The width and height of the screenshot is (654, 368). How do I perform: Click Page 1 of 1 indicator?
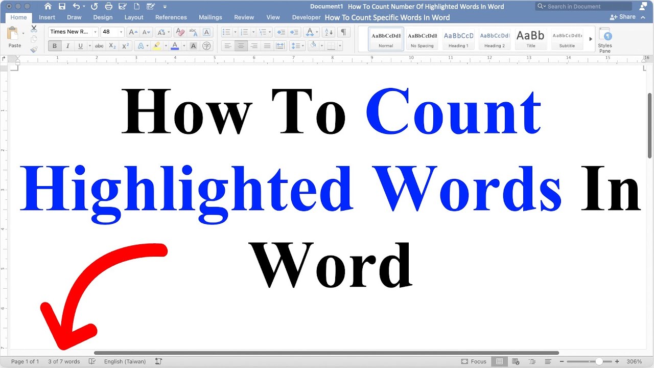[25, 361]
